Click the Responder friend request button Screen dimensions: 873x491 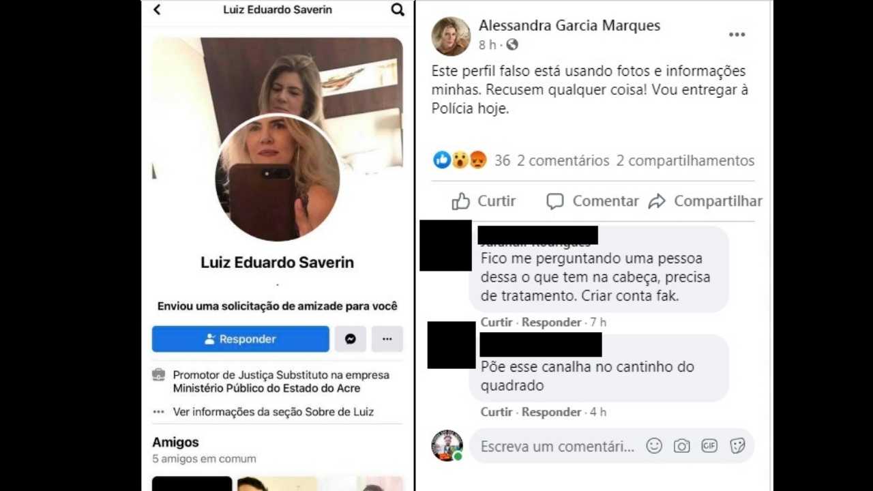pos(240,339)
